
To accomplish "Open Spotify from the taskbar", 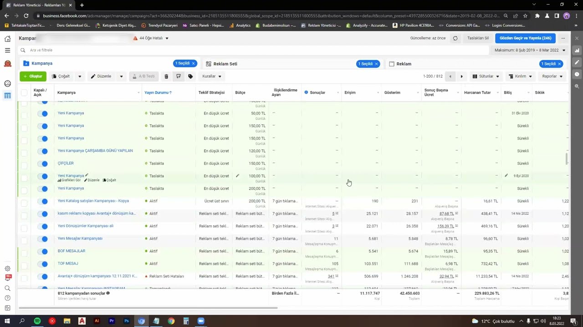I will [x=37, y=321].
